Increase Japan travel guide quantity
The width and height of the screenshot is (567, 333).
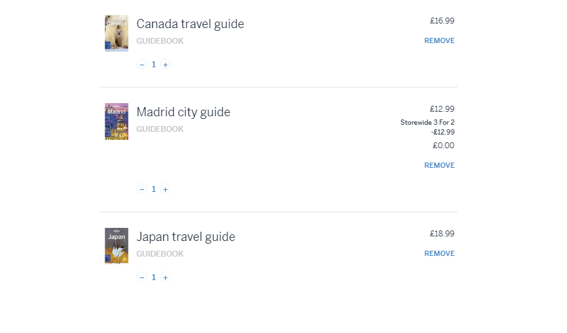point(165,277)
